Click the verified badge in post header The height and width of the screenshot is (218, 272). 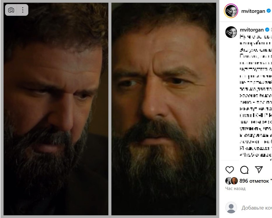[x=269, y=11]
